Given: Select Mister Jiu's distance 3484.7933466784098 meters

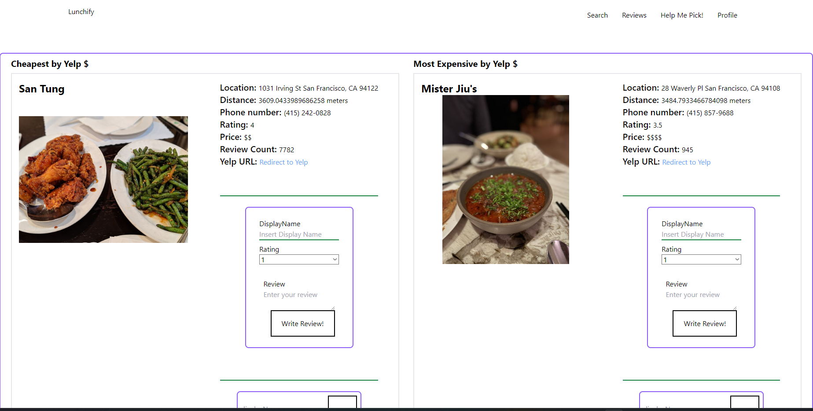Looking at the screenshot, I should pos(706,101).
